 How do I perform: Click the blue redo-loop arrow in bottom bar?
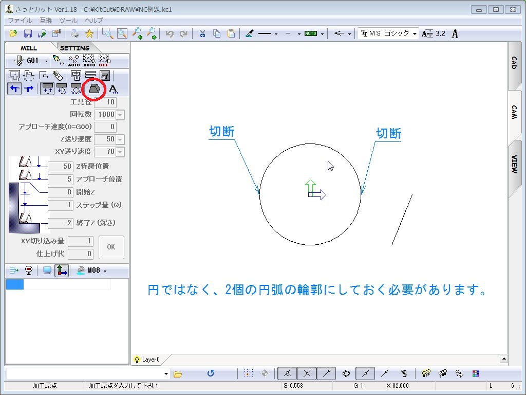(x=211, y=373)
